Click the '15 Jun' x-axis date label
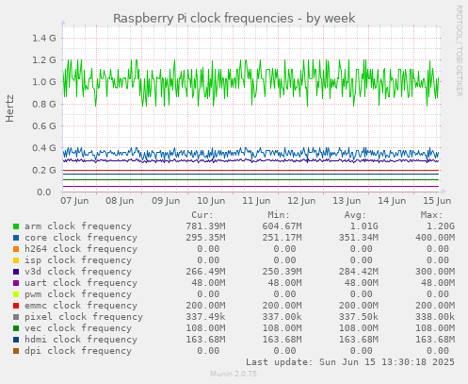 [437, 201]
